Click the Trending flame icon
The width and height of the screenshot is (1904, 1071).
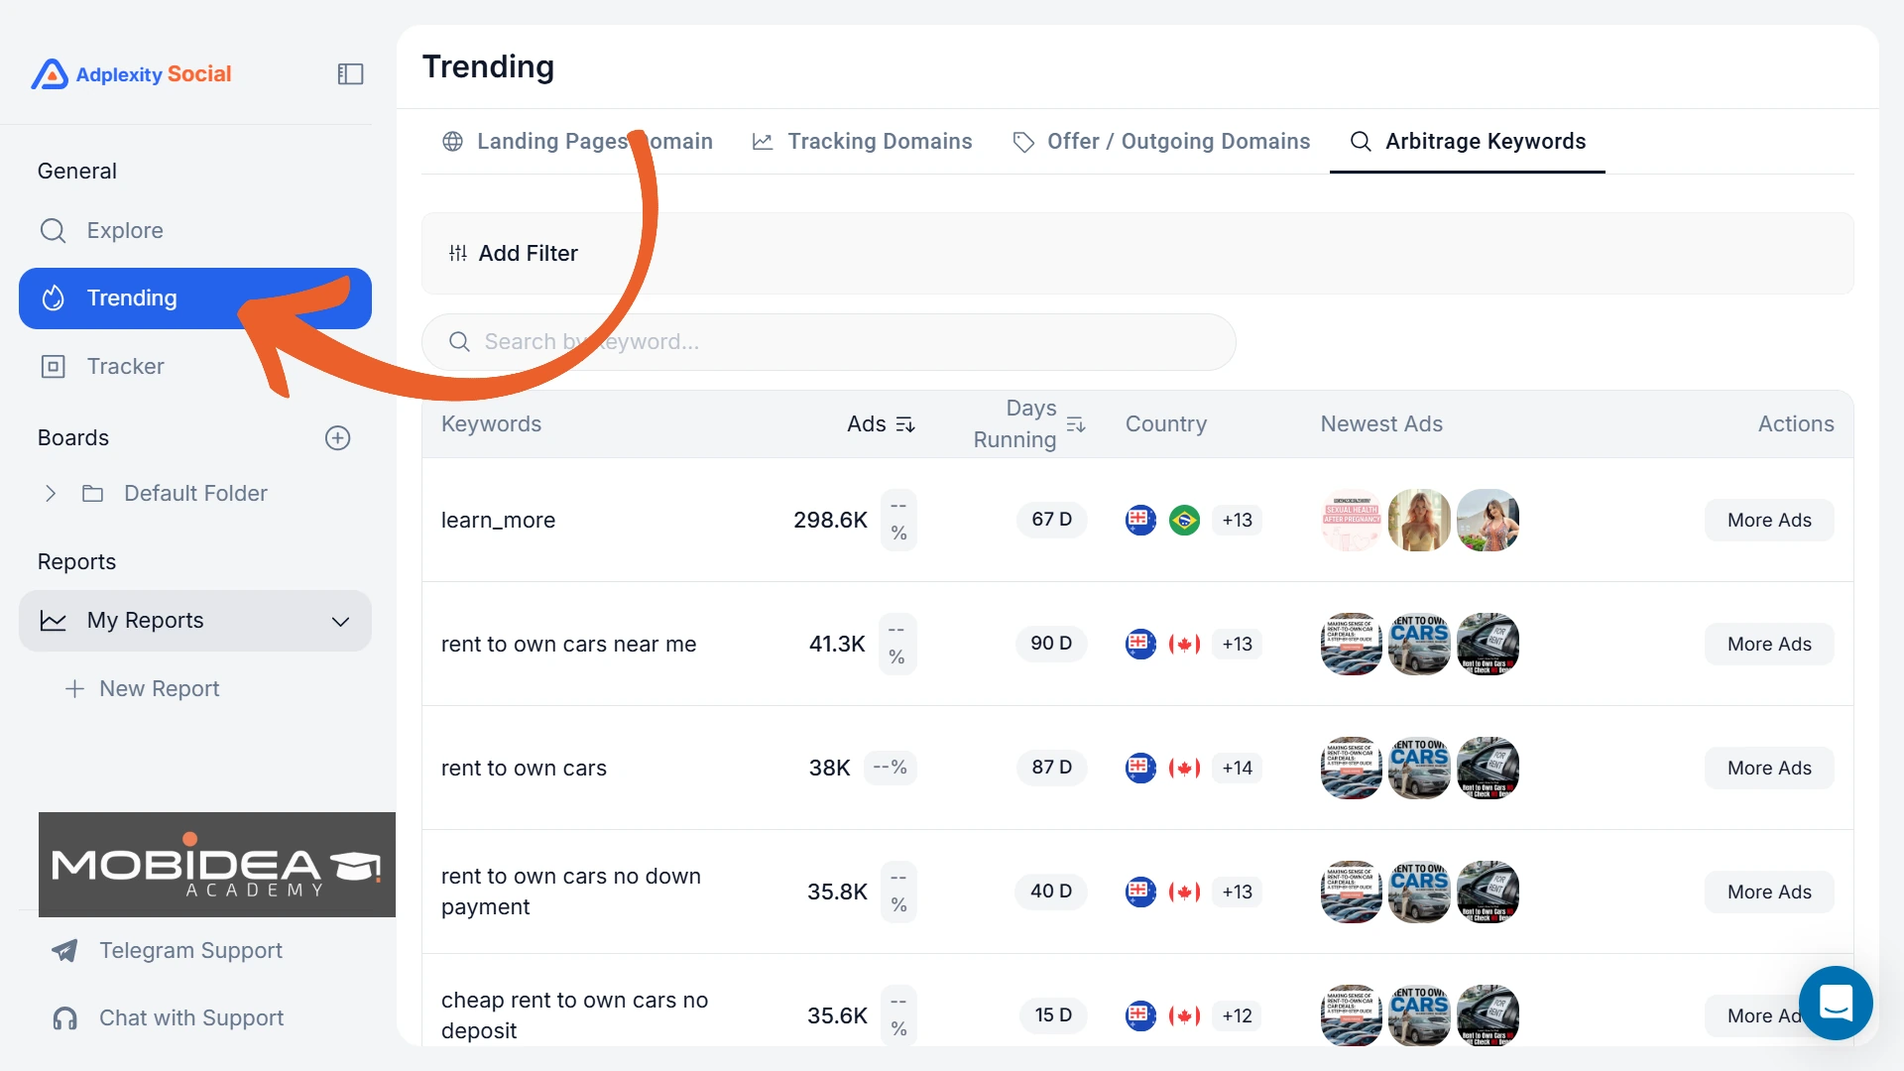coord(53,297)
